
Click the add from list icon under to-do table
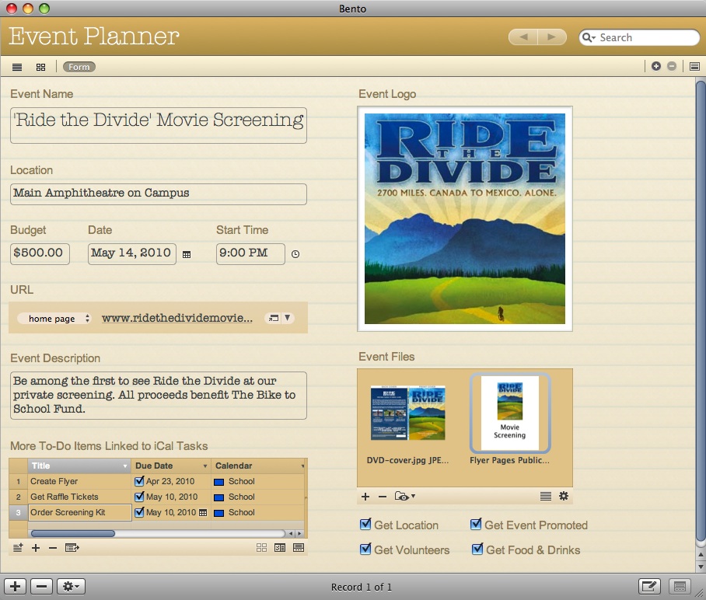pyautogui.click(x=18, y=548)
